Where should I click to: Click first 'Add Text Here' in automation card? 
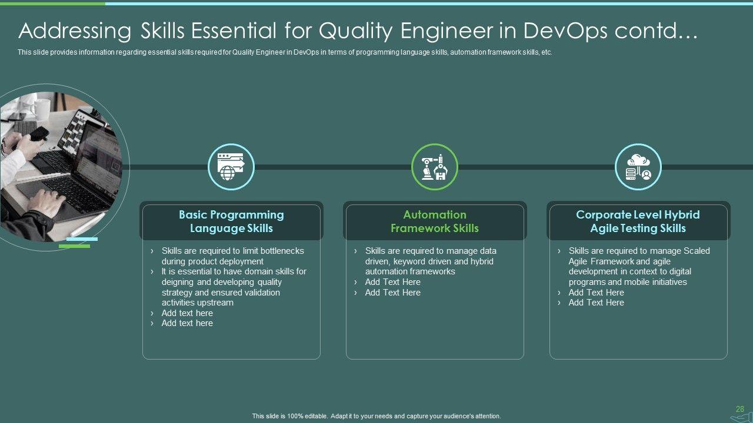point(392,282)
